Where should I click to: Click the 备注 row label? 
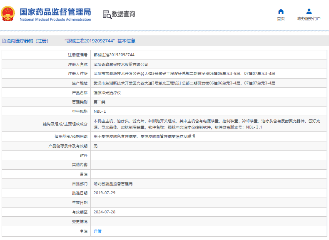[84, 174]
